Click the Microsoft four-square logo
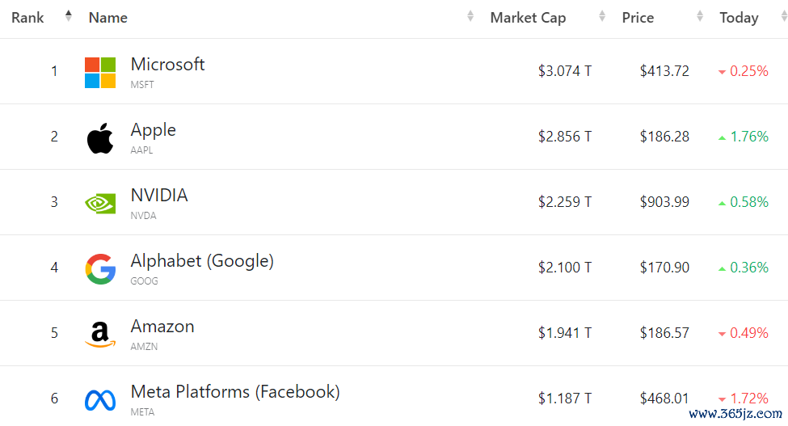This screenshot has width=788, height=426. point(100,72)
